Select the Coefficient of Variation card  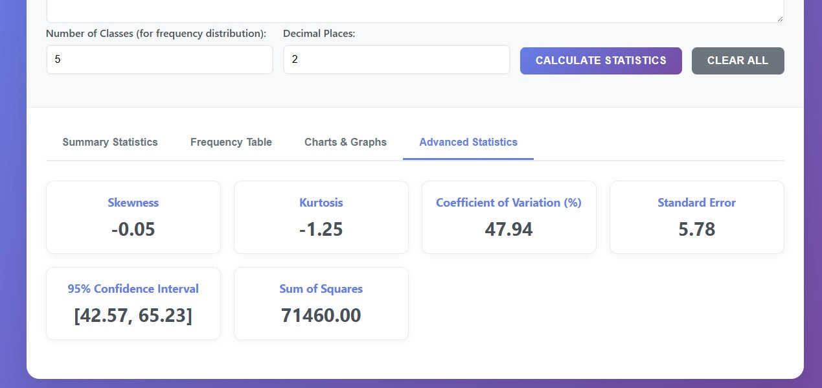coord(508,217)
